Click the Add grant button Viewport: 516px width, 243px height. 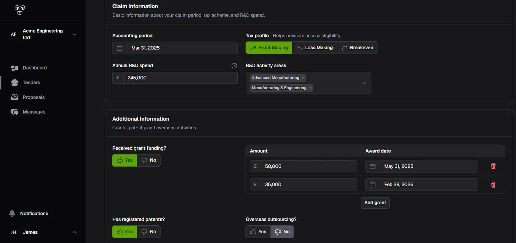(x=375, y=203)
